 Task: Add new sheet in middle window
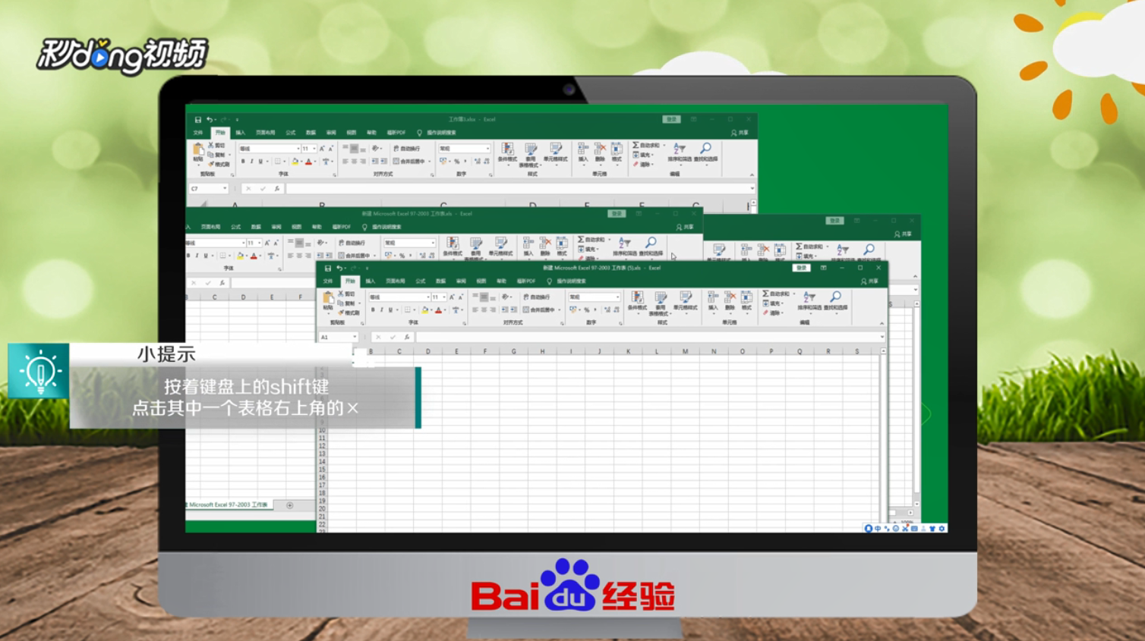pyautogui.click(x=289, y=505)
